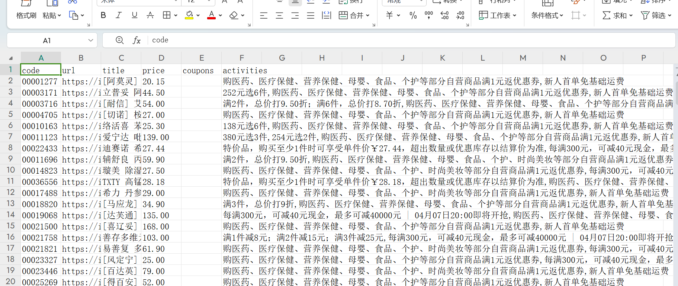Click the decrease decimal places icon
Image resolution: width=678 pixels, height=286 pixels.
pyautogui.click(x=460, y=16)
